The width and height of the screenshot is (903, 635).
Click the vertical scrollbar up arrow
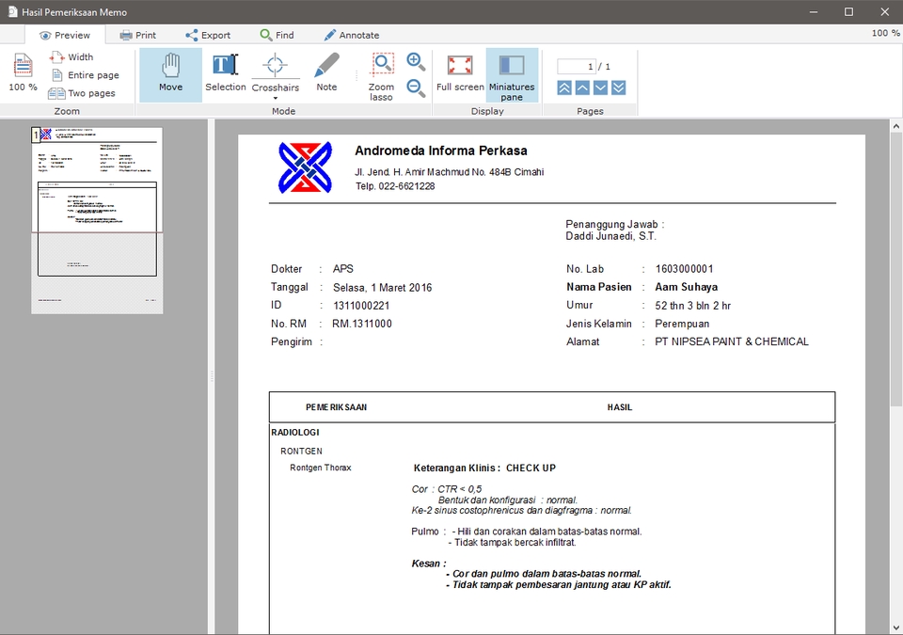pyautogui.click(x=895, y=126)
